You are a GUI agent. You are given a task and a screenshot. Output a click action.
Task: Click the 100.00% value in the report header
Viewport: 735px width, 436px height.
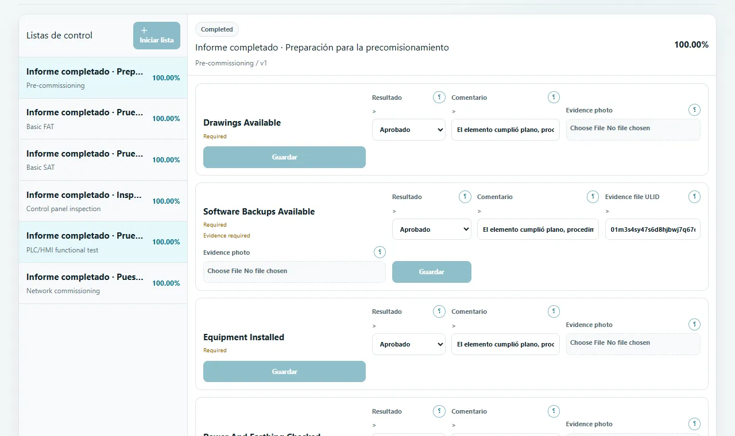pyautogui.click(x=691, y=45)
